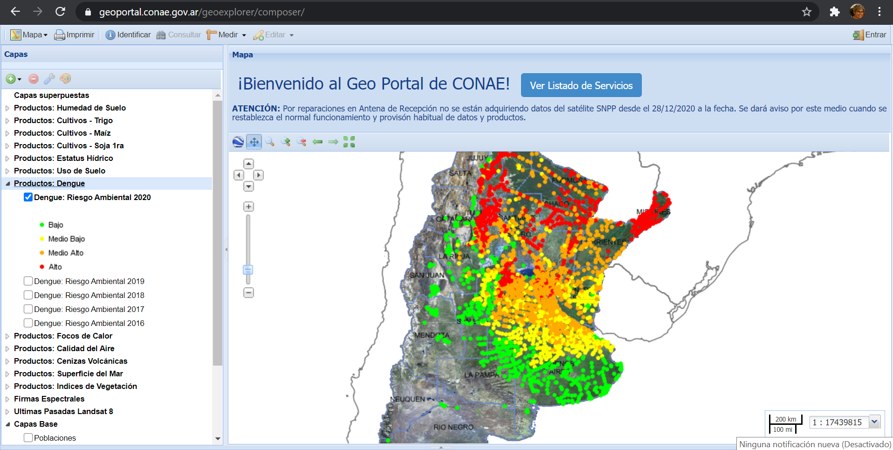Enable Dengue: Riesgo Ambiental 2018 layer
The image size is (893, 450).
28,295
